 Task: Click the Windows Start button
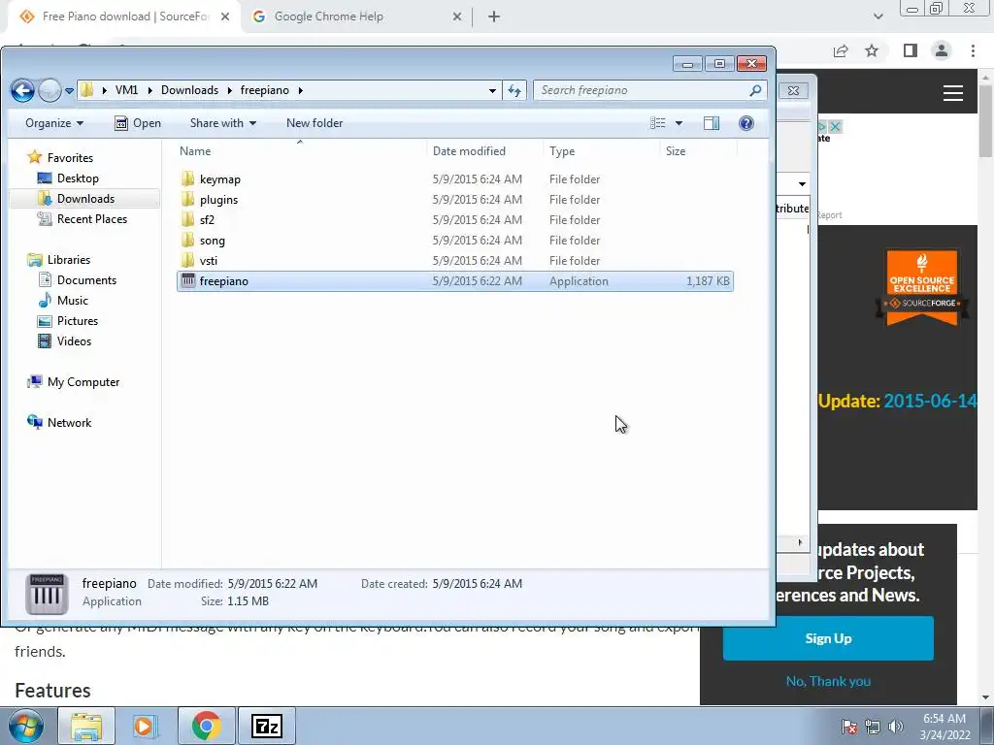[x=25, y=726]
